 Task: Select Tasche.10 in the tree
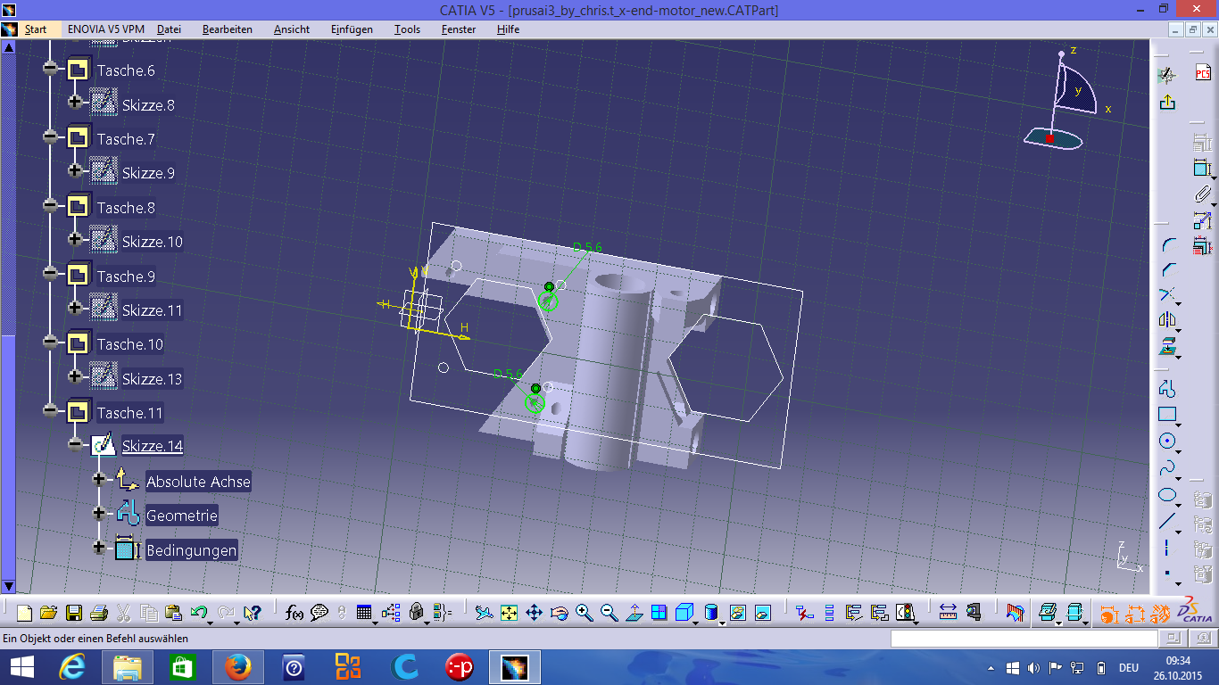[130, 344]
